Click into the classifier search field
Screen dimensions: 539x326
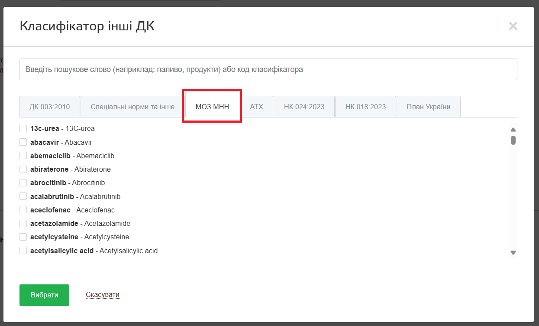pos(268,69)
